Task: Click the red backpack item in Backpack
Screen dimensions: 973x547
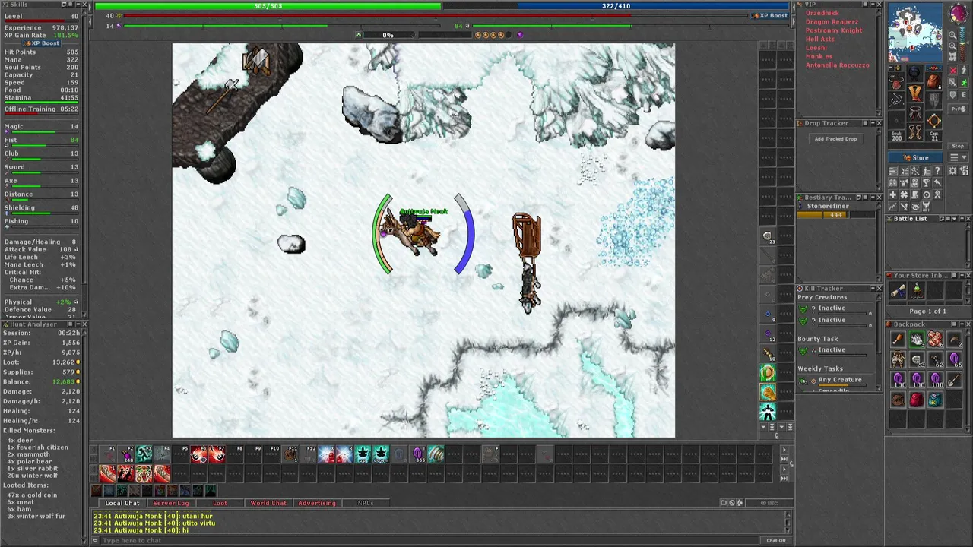Action: (x=917, y=400)
